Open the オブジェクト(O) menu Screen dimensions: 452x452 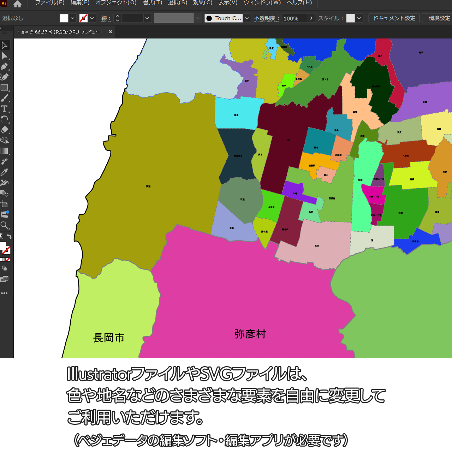coord(116,3)
